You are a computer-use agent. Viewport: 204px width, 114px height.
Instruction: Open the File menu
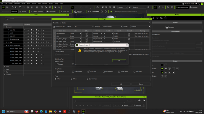coord(2,4)
